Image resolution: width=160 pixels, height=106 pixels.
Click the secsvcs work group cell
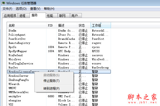pos(97,55)
